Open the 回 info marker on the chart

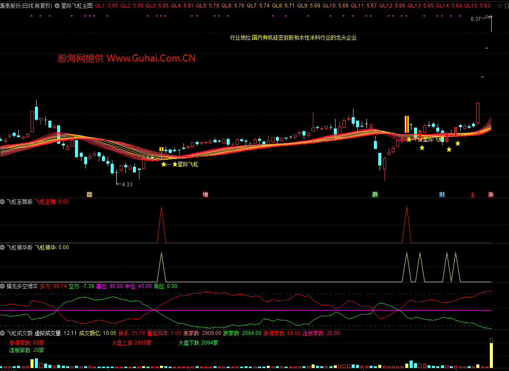coord(89,195)
